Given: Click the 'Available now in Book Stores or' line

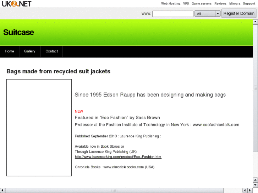Looking at the screenshot, I should pos(99,146).
